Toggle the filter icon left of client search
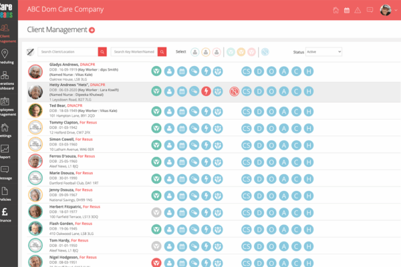Screen dimensions: 401x267 click(30, 51)
